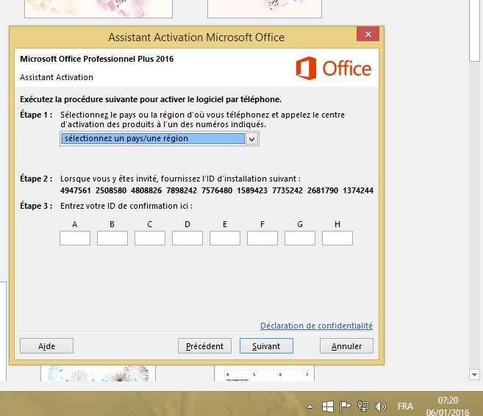Switch keyboard language FRA indicator
The height and width of the screenshot is (416, 483).
(405, 406)
